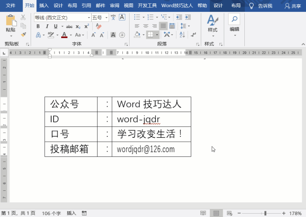Show or hide paragraph marks
Viewport: 306px width, 217px height.
point(193,35)
